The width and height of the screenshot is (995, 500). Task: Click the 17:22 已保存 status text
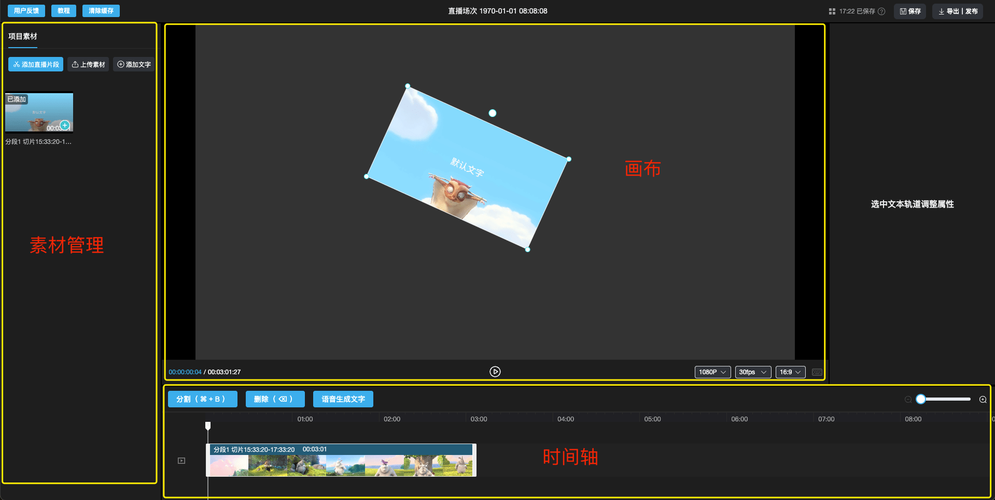coord(857,11)
